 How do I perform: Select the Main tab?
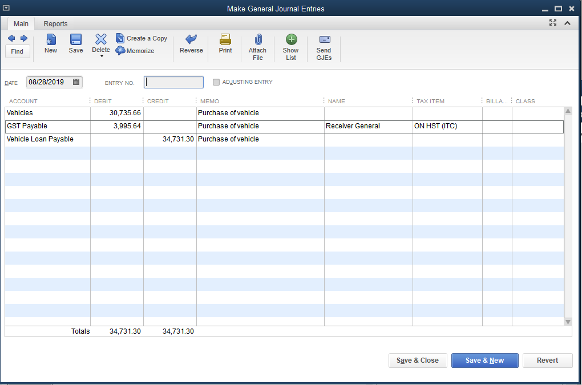21,24
